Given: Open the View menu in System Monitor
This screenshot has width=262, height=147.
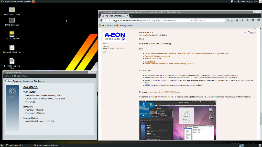Looking at the screenshot, I should click(x=19, y=76).
